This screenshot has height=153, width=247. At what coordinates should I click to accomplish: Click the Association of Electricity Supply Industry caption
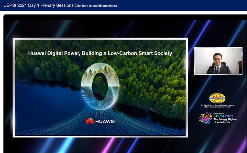pyautogui.click(x=217, y=106)
